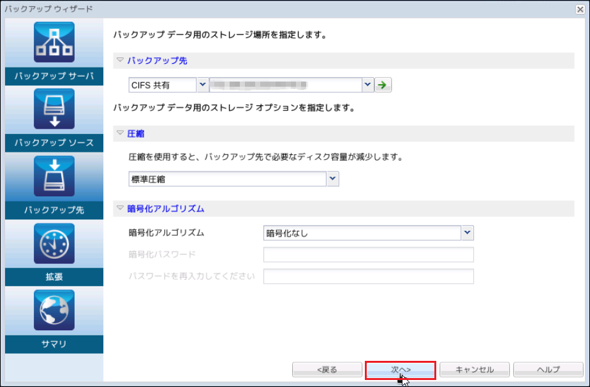590x387 pixels.
Task: Click the green arrow connect button
Action: (383, 85)
